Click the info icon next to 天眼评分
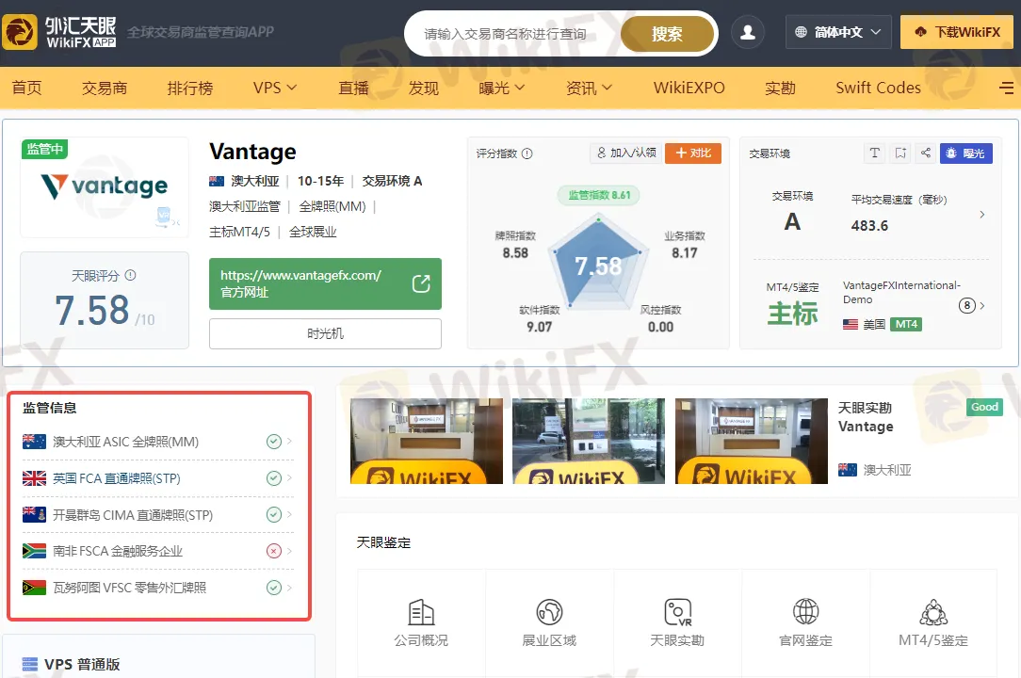Viewport: 1021px width, 678px height. click(130, 275)
